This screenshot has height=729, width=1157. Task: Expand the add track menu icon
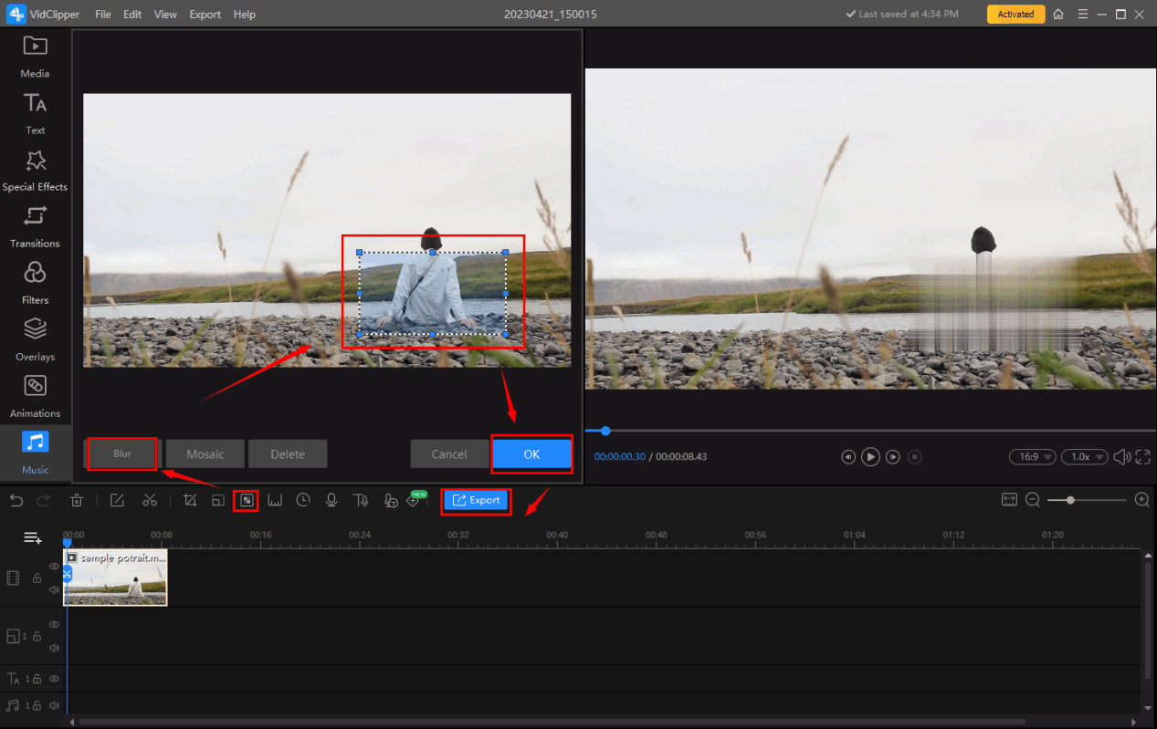(x=32, y=538)
